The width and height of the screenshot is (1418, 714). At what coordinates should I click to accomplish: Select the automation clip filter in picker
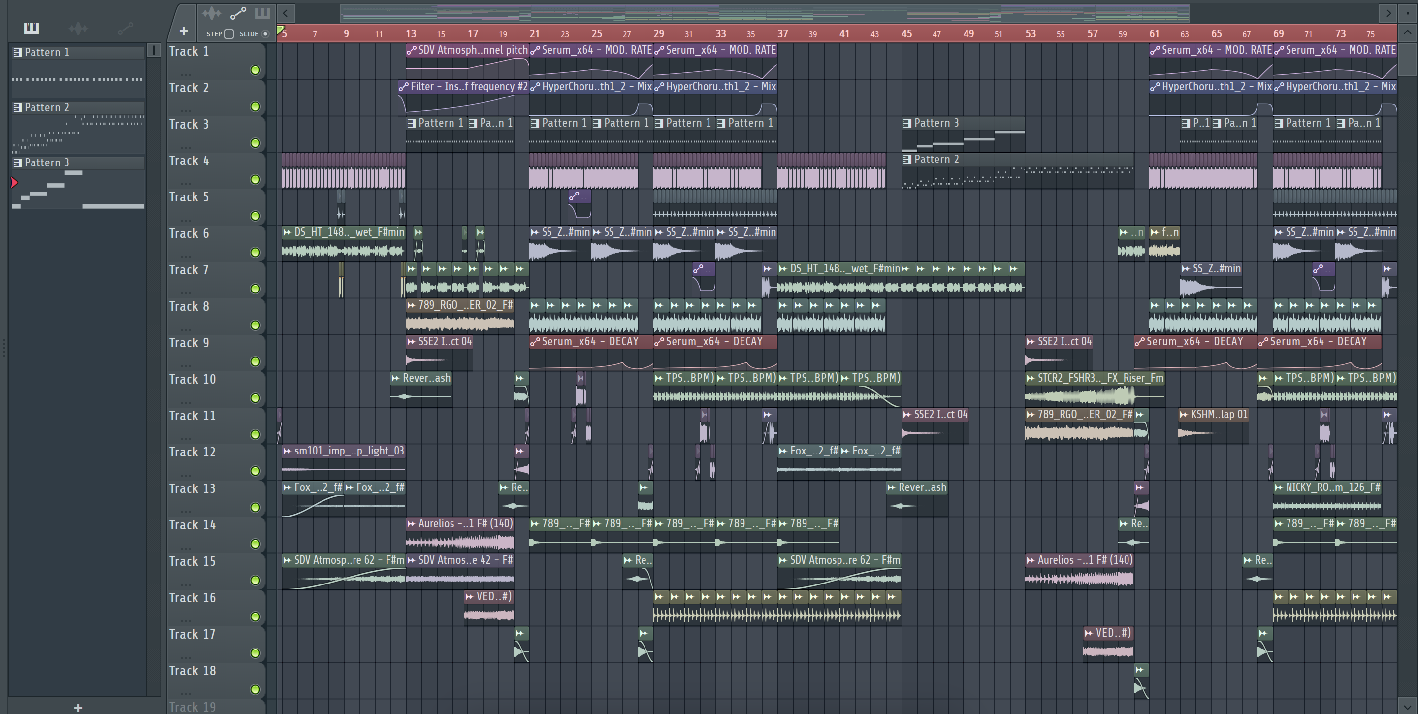(x=126, y=28)
